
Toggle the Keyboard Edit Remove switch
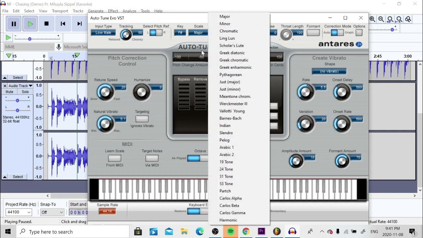(198, 211)
